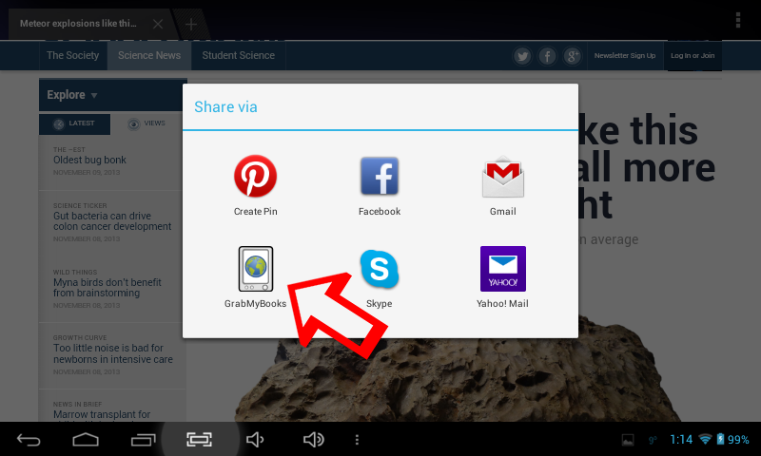The image size is (761, 456).
Task: Open the Twitter icon in the site header
Action: [x=522, y=56]
